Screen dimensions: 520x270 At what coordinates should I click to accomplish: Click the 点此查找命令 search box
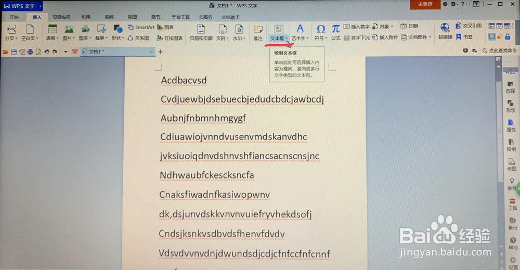[x=500, y=51]
